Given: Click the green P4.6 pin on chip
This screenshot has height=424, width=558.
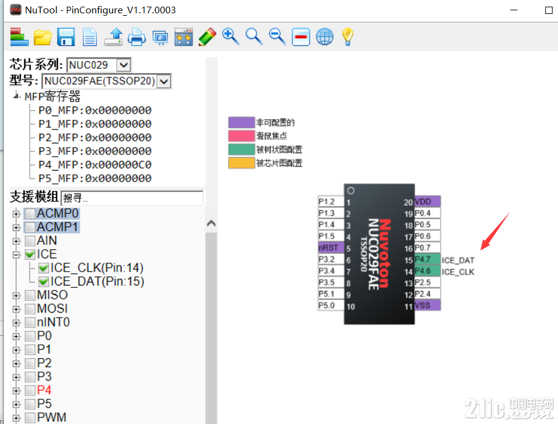Looking at the screenshot, I should [x=427, y=271].
